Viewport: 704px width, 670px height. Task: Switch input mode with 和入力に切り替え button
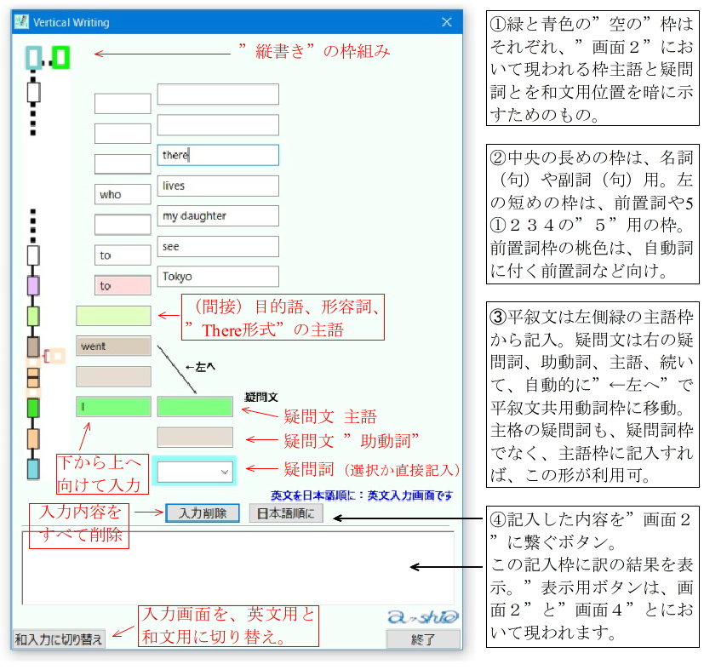click(60, 639)
